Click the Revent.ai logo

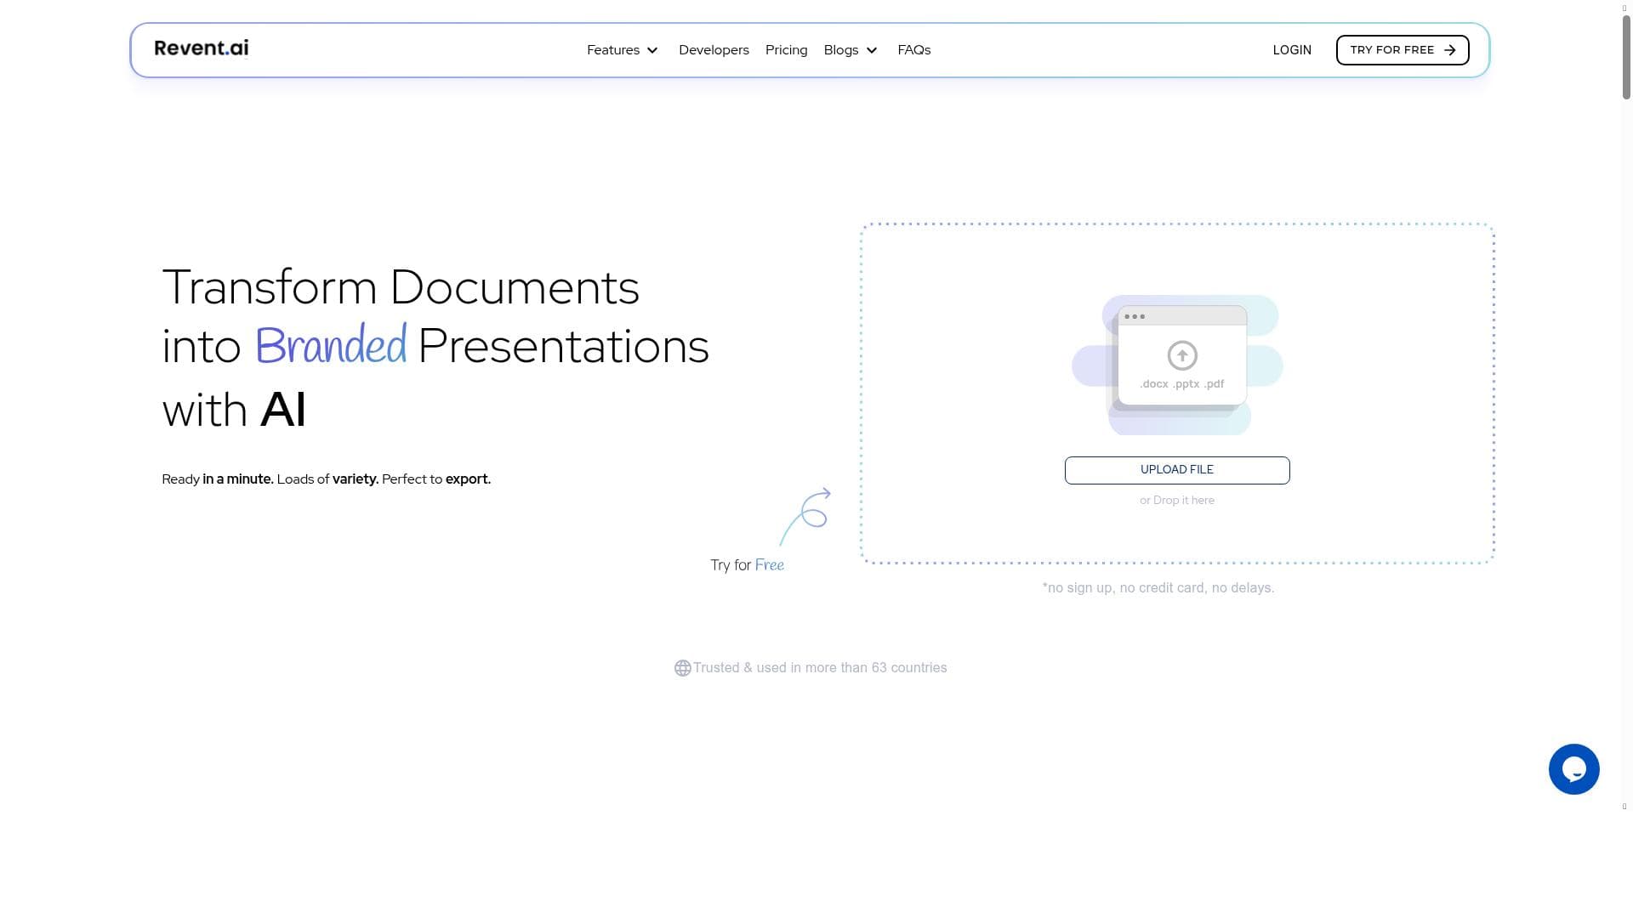[x=202, y=48]
